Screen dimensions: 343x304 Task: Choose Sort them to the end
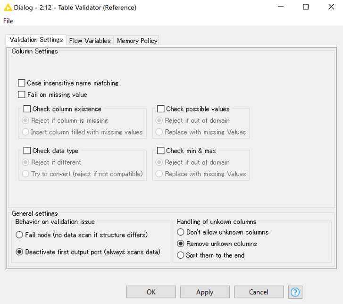tap(181, 255)
